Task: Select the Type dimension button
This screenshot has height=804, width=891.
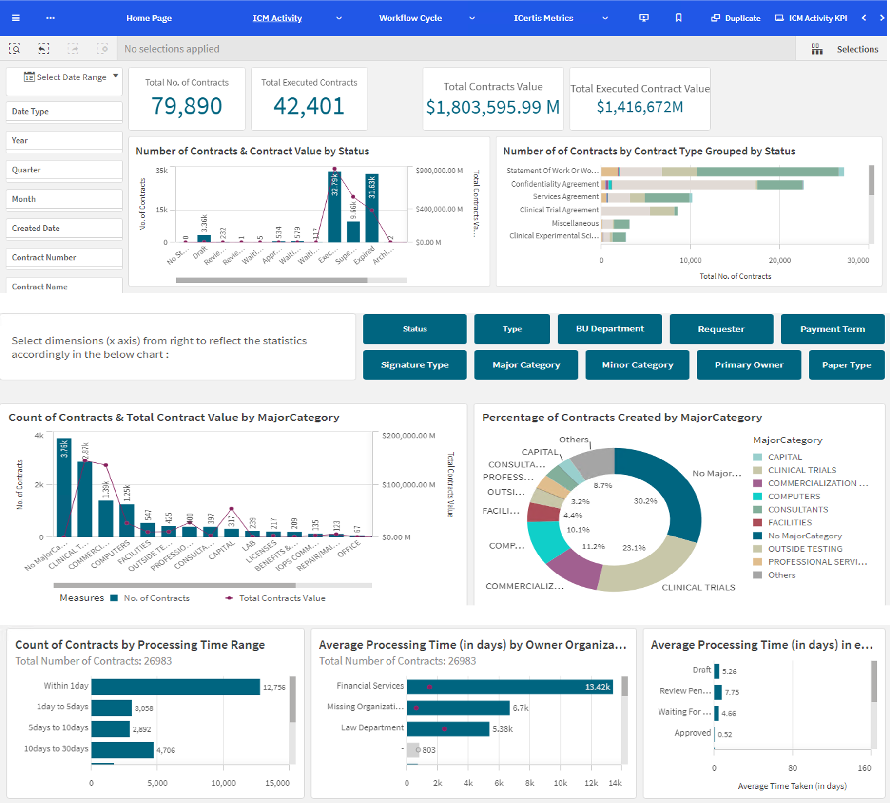Action: [x=512, y=329]
